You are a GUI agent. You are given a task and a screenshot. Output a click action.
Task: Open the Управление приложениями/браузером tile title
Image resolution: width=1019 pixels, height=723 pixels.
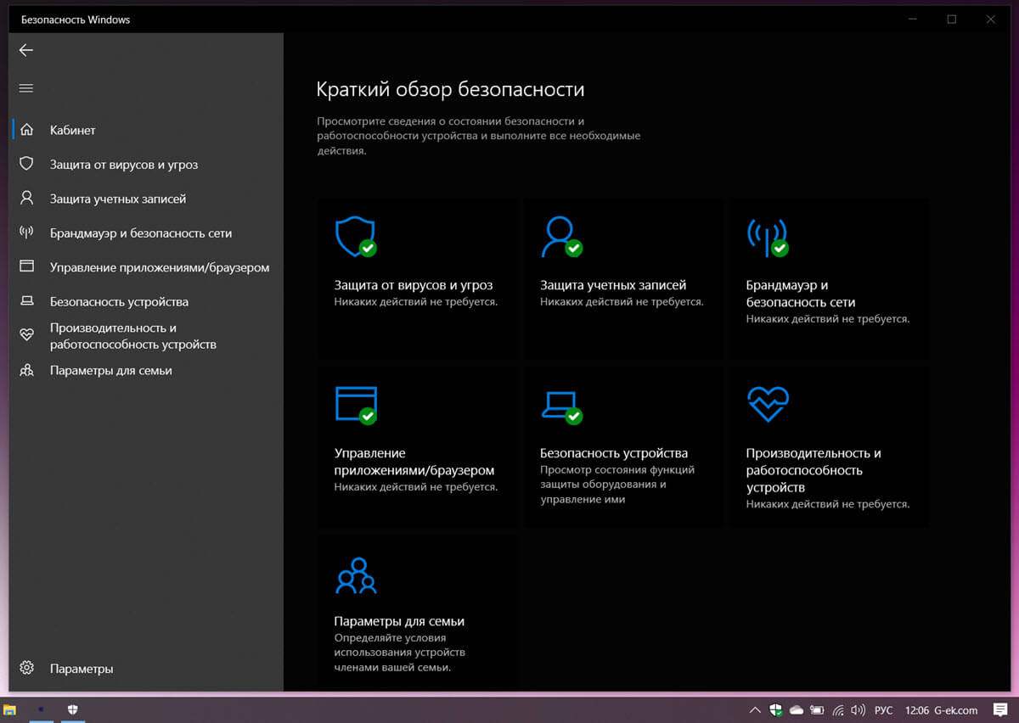414,462
